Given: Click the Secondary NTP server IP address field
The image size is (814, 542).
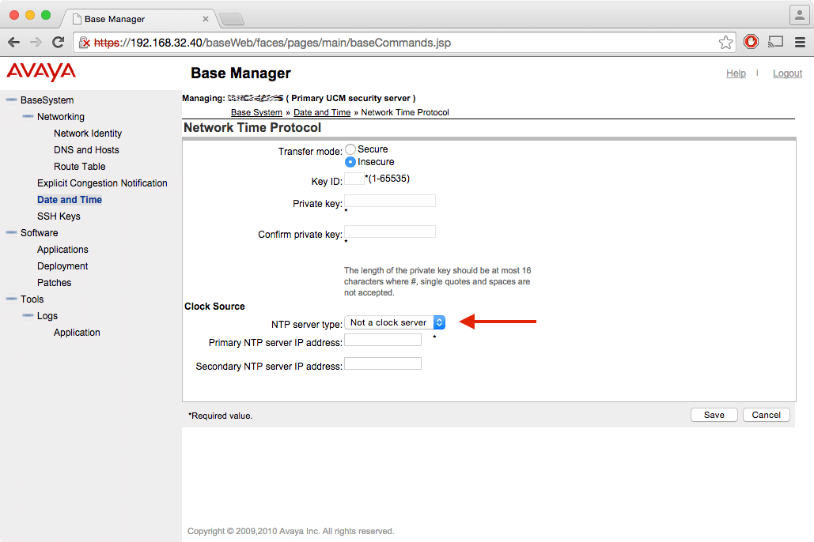Looking at the screenshot, I should (383, 363).
